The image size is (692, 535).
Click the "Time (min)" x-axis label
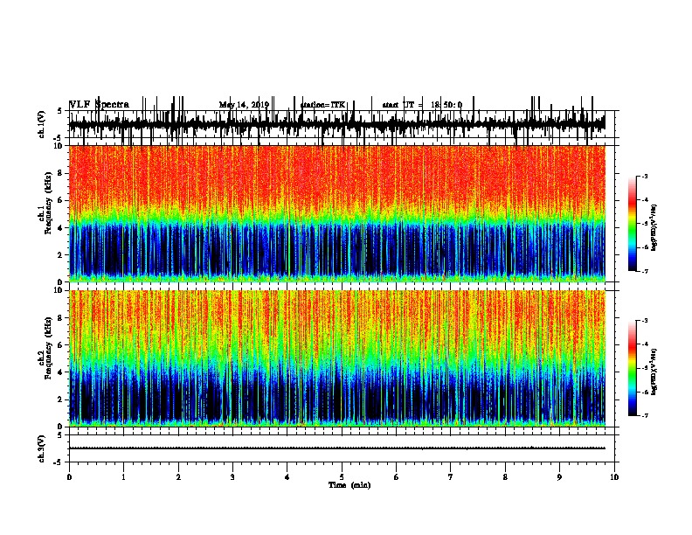click(349, 485)
